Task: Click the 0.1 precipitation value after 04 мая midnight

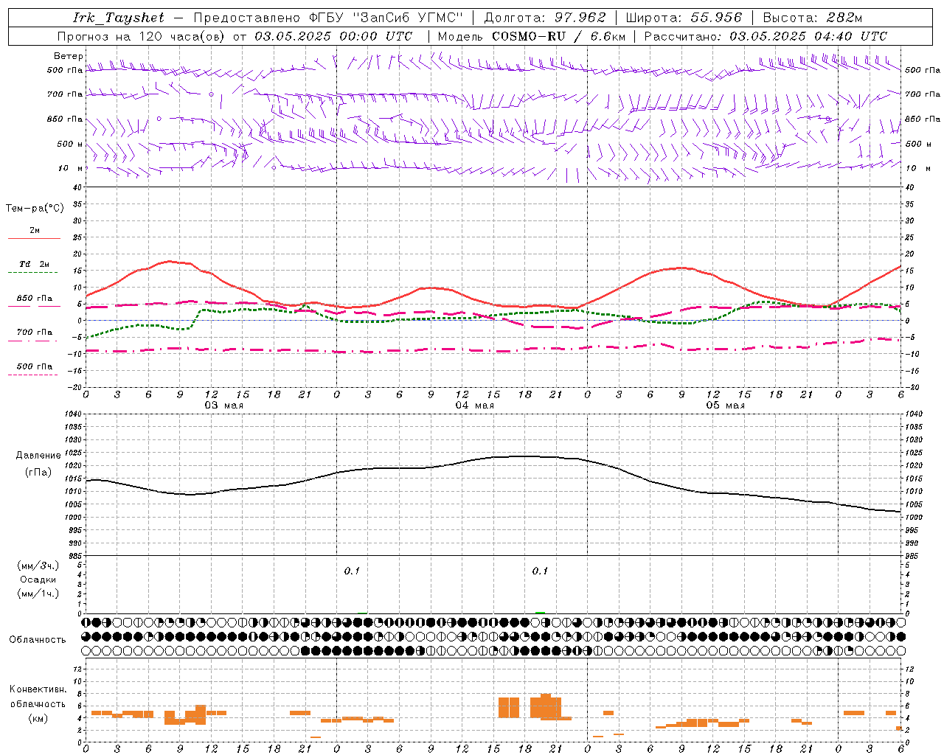Action: [352, 571]
